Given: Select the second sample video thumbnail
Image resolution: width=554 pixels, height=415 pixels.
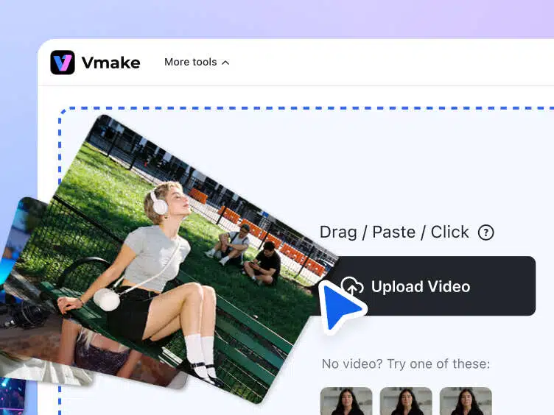Looking at the screenshot, I should point(406,401).
